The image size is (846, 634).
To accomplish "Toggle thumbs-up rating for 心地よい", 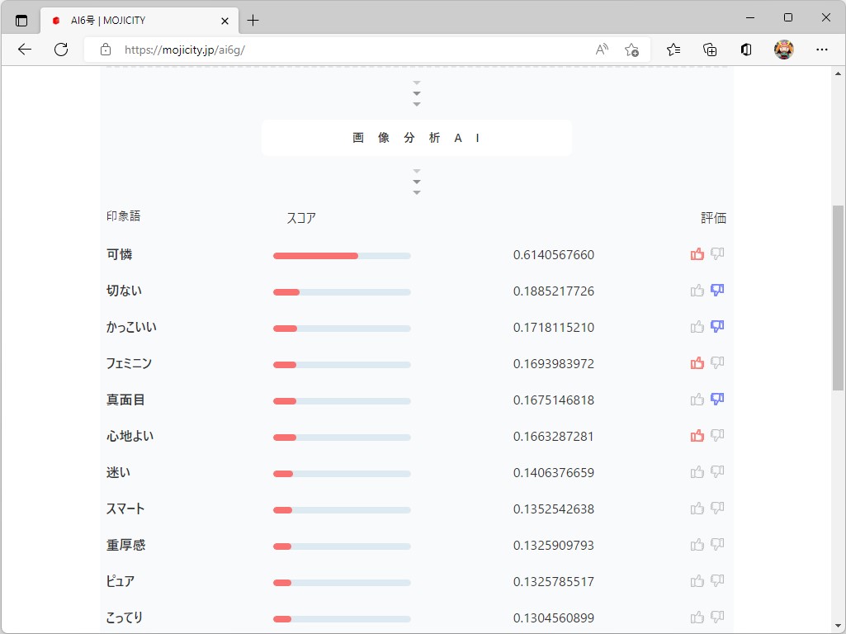I will [x=697, y=435].
